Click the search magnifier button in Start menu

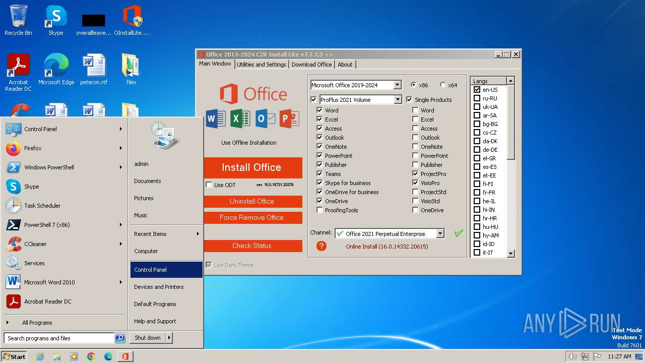coord(120,338)
